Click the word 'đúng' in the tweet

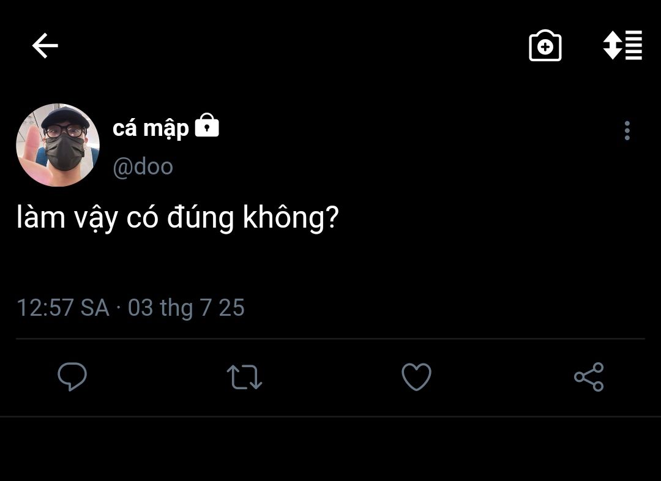[200, 218]
